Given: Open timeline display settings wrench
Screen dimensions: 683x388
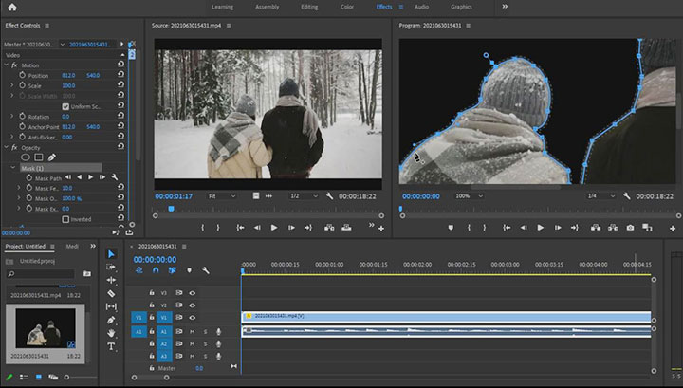Looking at the screenshot, I should coord(206,270).
